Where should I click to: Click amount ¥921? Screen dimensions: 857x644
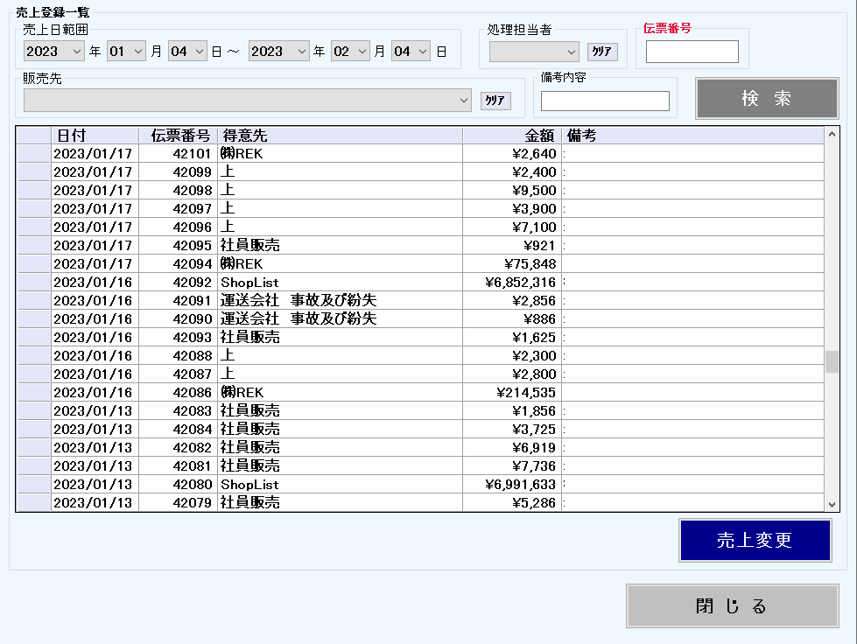coord(539,246)
